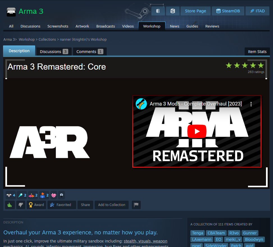This screenshot has height=247, width=273.
Task: Click the video title Arma 3 Mods Complete Overhaul
Action: [x=196, y=104]
